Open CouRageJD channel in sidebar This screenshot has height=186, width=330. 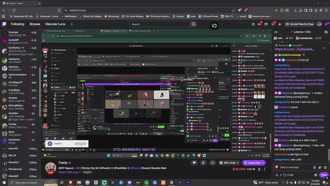(x=20, y=84)
